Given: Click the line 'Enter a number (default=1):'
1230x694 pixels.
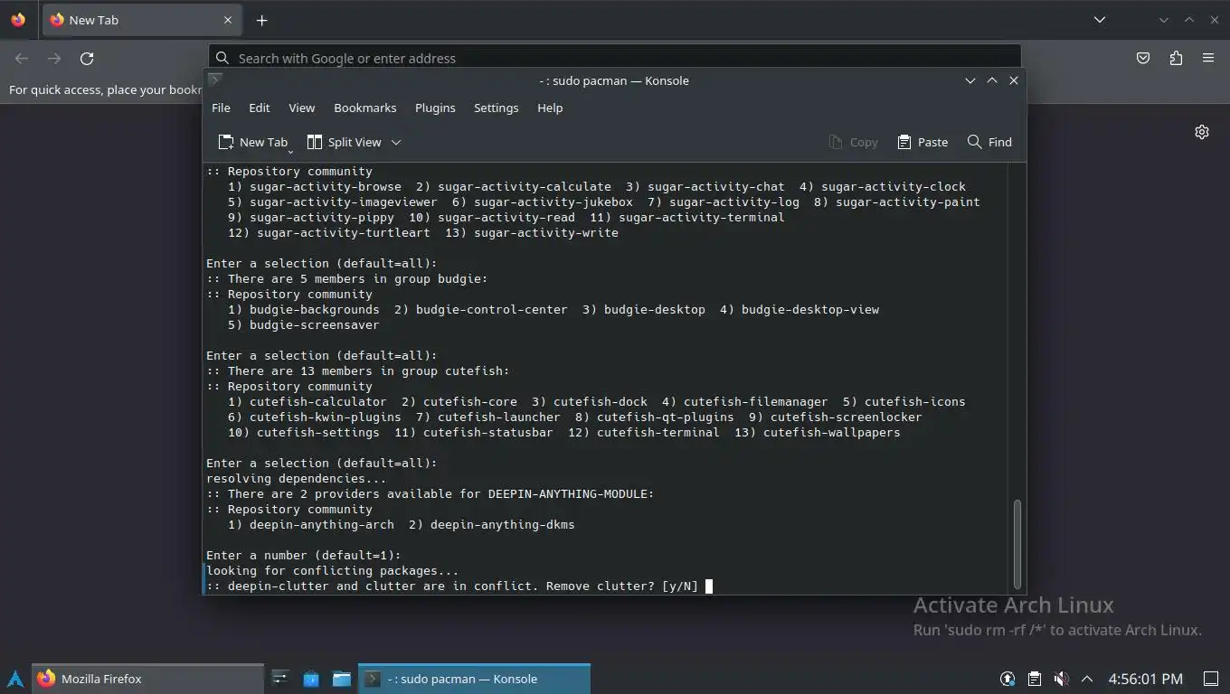Looking at the screenshot, I should (304, 555).
